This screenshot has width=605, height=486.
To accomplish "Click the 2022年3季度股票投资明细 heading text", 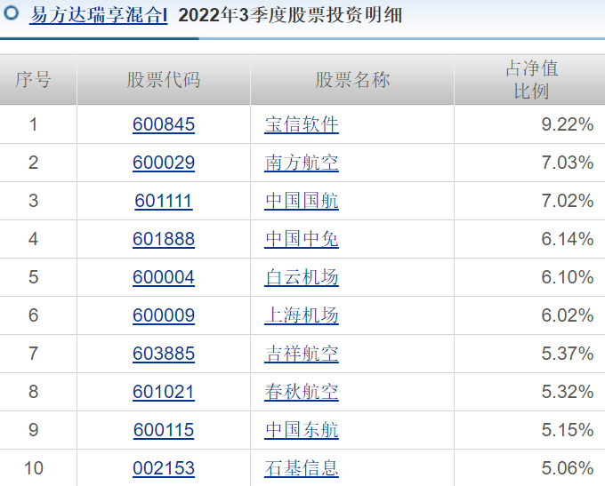I will tap(290, 15).
